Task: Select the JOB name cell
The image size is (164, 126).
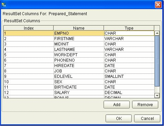Action: [x=79, y=71]
